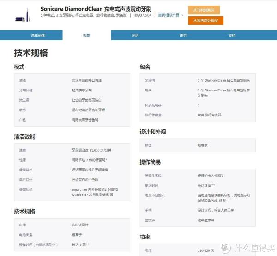Go to the 附件 accessories tab
The width and height of the screenshot is (277, 256).
pos(183,35)
